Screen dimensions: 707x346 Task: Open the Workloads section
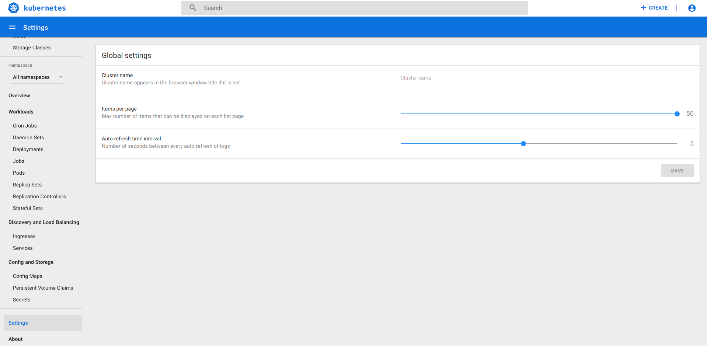(21, 112)
